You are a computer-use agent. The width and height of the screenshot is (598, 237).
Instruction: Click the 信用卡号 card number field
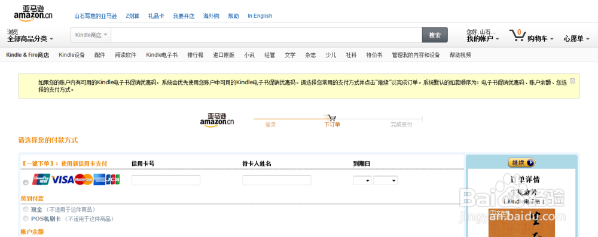click(x=166, y=180)
